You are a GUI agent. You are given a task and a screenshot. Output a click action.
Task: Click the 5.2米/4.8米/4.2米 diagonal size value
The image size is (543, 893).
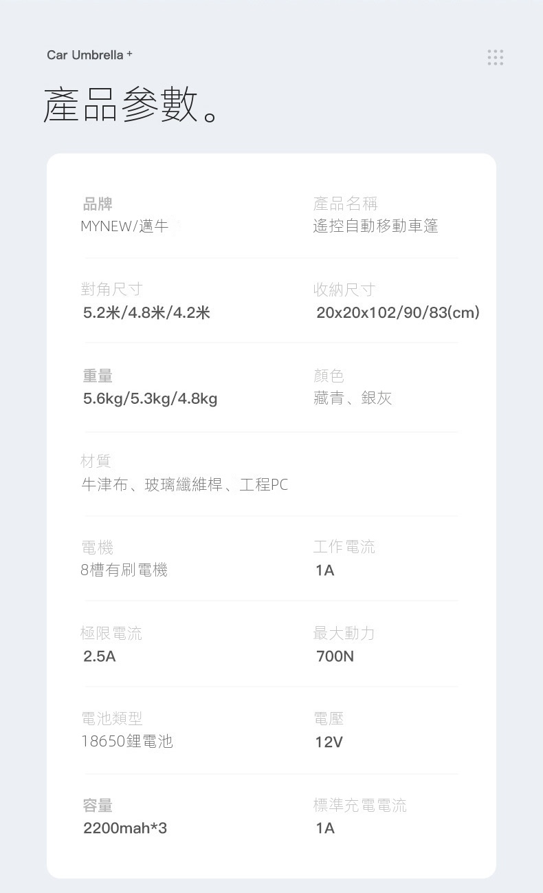(146, 313)
